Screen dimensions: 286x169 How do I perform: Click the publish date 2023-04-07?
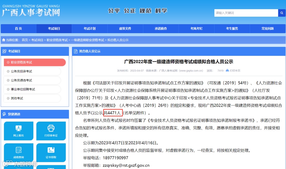click(137, 71)
